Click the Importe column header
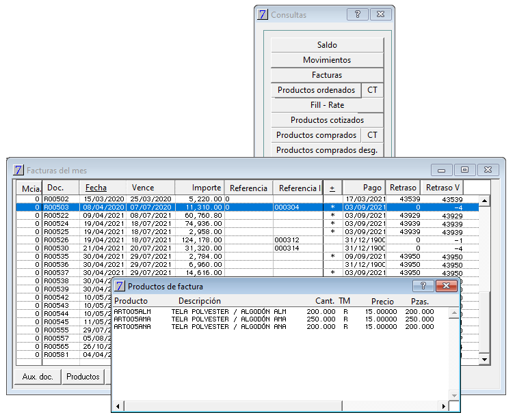The image size is (515, 417). [x=200, y=188]
